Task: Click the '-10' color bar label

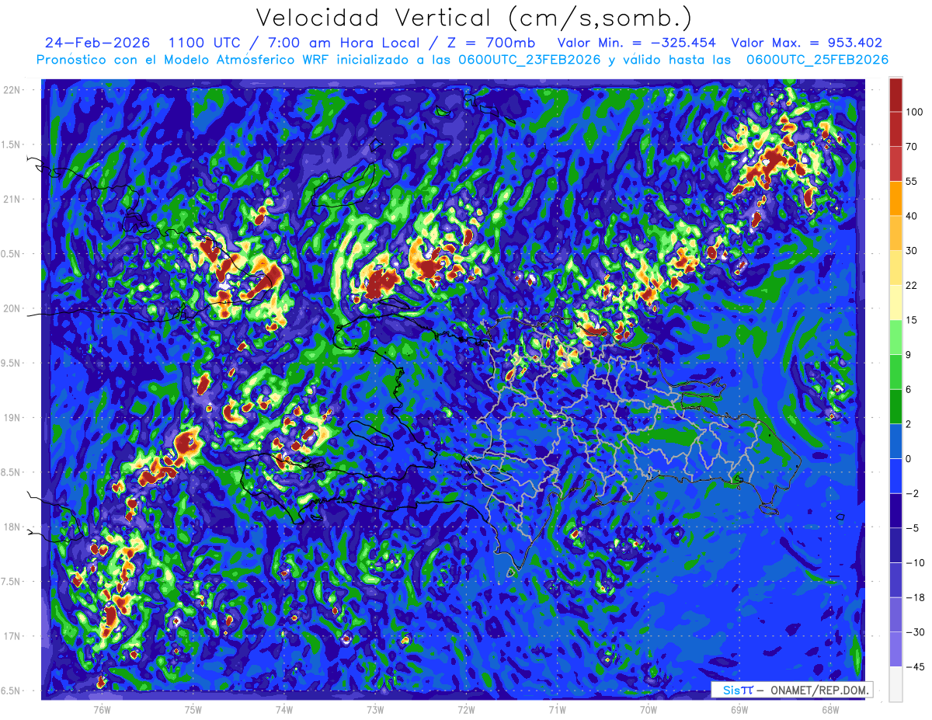Action: click(x=914, y=562)
